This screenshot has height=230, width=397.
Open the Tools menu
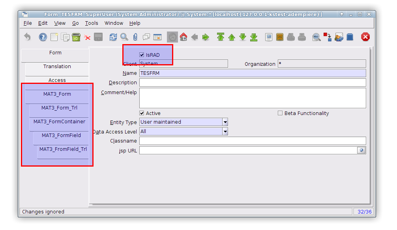[x=92, y=23]
